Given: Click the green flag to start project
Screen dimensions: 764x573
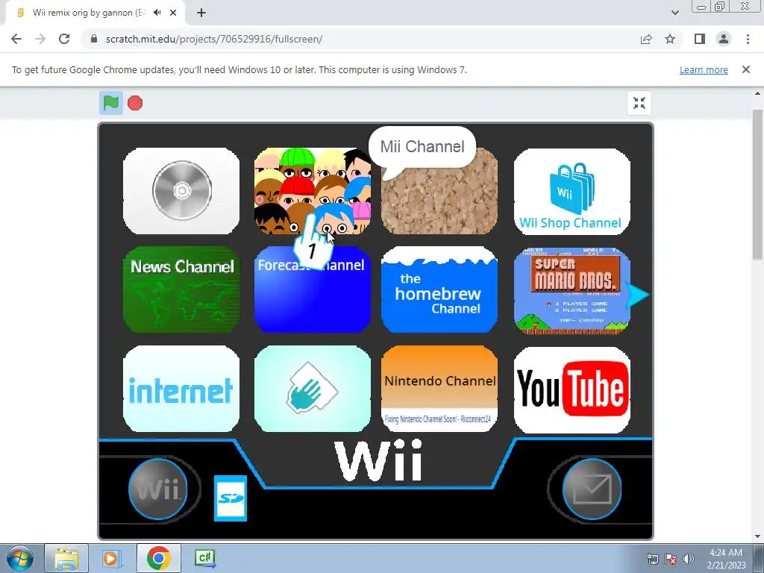Looking at the screenshot, I should [111, 103].
